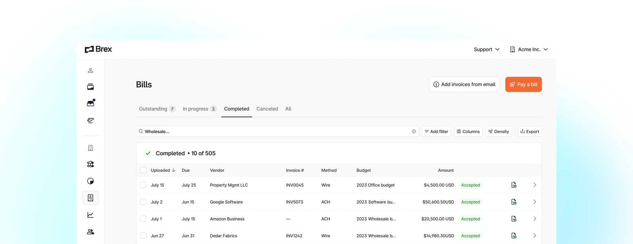Click the search magnifier icon in the search bar
Image resolution: width=633 pixels, height=244 pixels.
[x=141, y=131]
